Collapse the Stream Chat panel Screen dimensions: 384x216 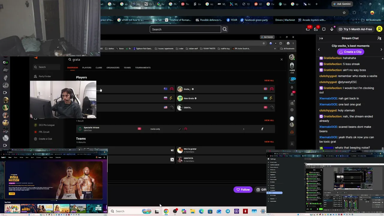[321, 38]
